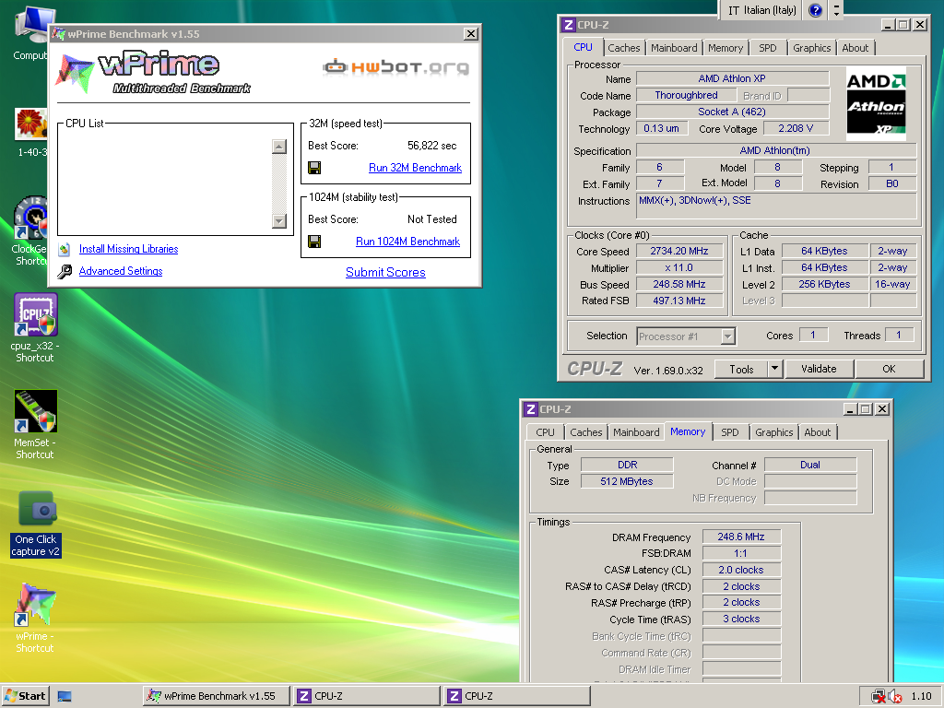The width and height of the screenshot is (944, 708).
Task: Open Advanced Settings link
Action: [x=121, y=271]
